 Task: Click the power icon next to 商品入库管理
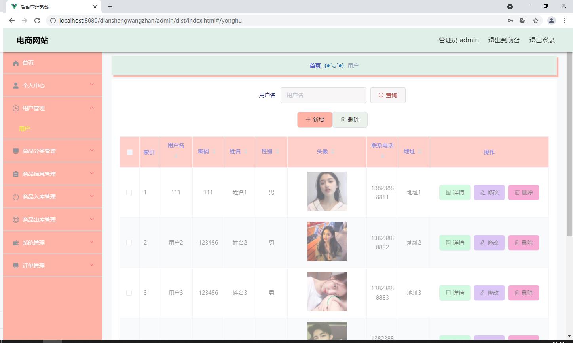point(16,197)
